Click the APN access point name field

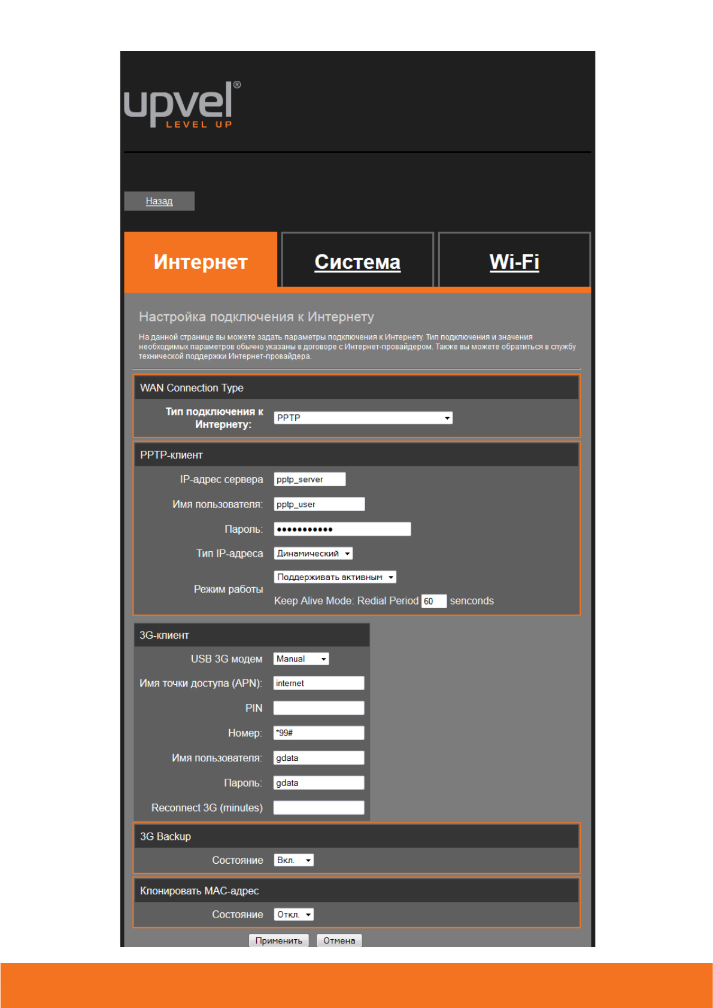coord(318,684)
